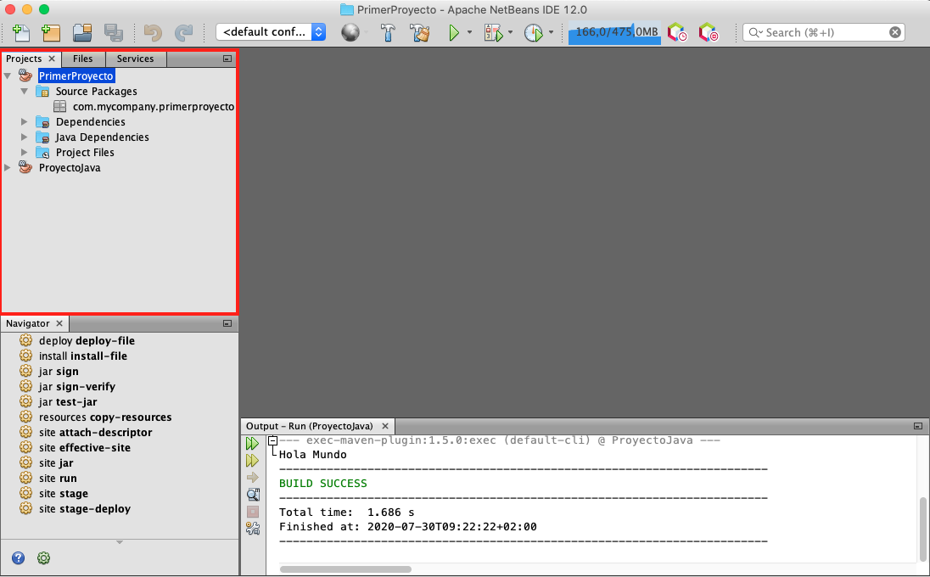The width and height of the screenshot is (930, 577).
Task: Select the Navigator tab
Action: [28, 323]
